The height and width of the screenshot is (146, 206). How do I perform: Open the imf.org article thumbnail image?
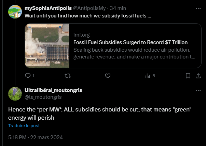(x=47, y=45)
